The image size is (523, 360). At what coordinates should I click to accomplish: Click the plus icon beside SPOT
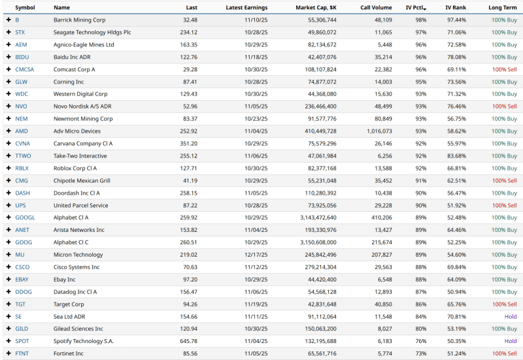[8, 341]
